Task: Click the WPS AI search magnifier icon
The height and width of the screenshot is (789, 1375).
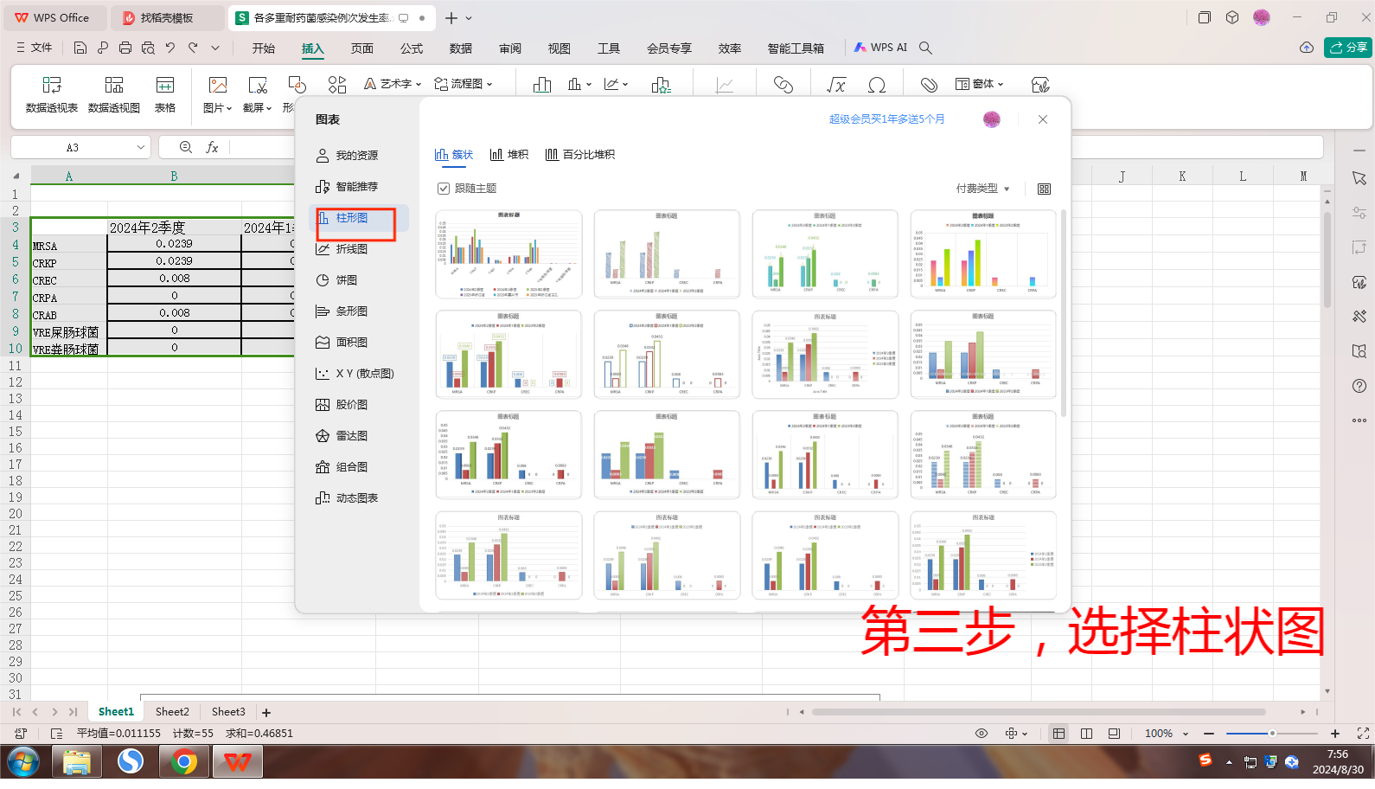Action: 925,48
